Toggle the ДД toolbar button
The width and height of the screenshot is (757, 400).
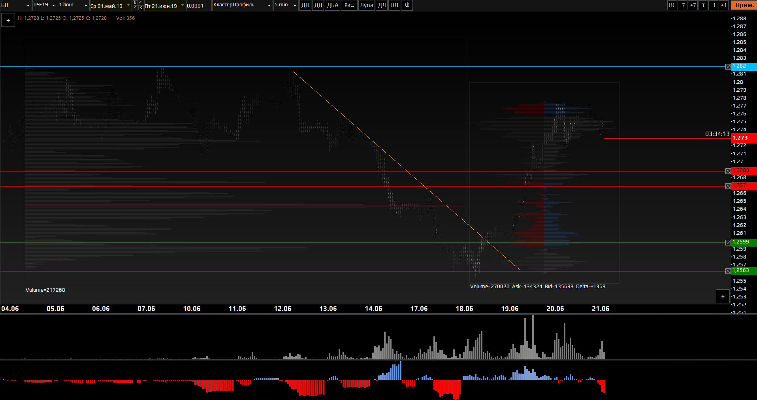tap(318, 5)
